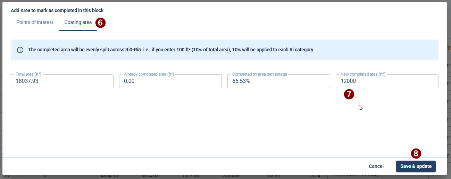
Task: Click the New completed area input showing 12000
Action: [x=387, y=81]
